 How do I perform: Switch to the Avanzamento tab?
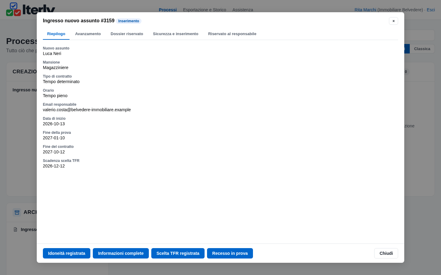(88, 34)
